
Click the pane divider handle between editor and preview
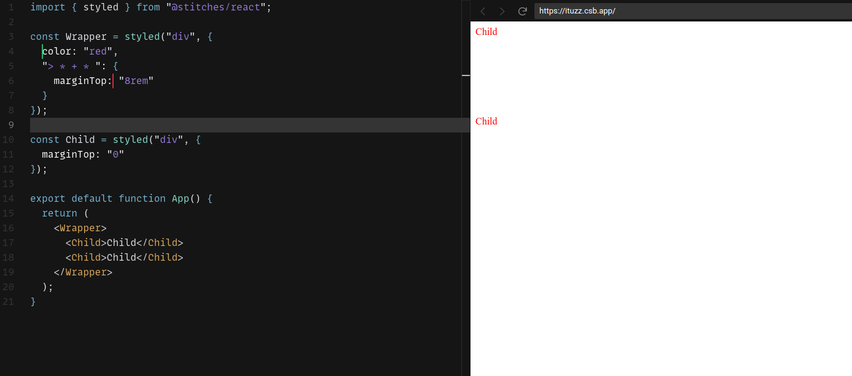(x=466, y=76)
